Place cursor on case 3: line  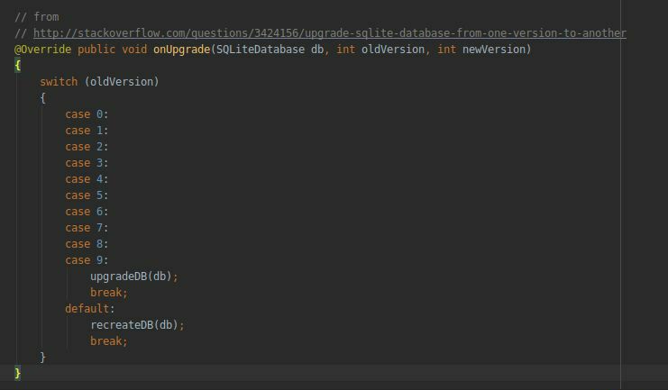point(87,163)
